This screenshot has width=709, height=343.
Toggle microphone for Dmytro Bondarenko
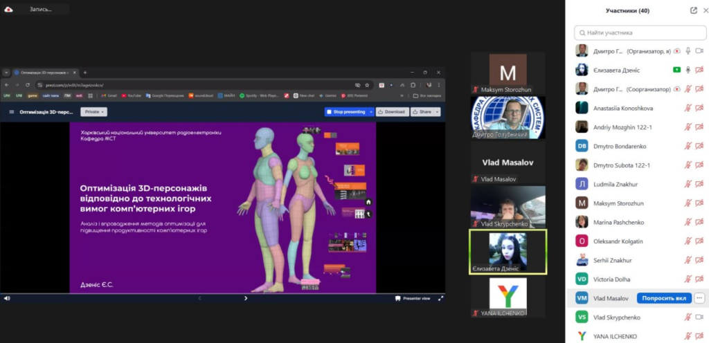pos(688,146)
